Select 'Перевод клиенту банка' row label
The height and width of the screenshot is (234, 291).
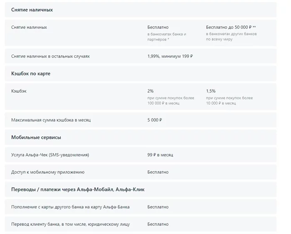(x=70, y=224)
